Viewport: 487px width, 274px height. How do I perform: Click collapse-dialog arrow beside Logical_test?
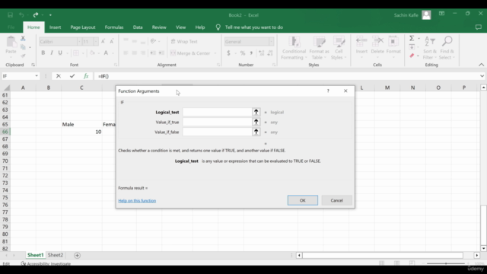[256, 112]
